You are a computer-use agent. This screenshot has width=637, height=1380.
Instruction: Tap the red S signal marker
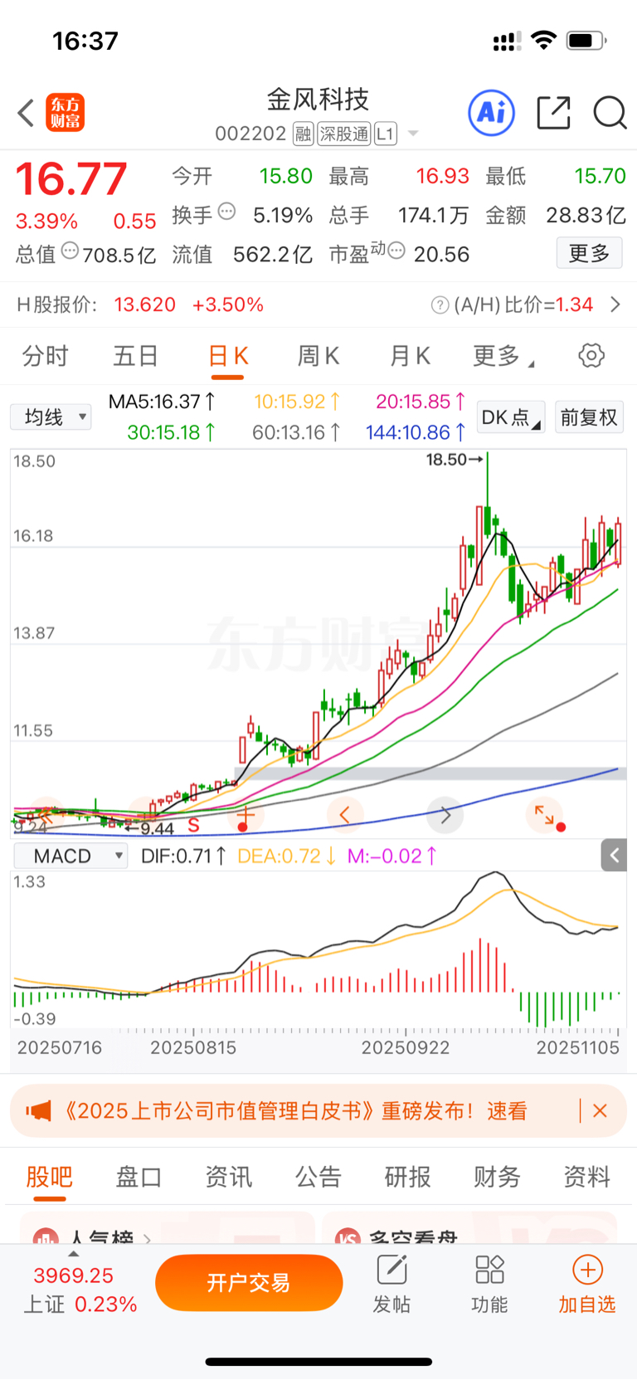193,825
